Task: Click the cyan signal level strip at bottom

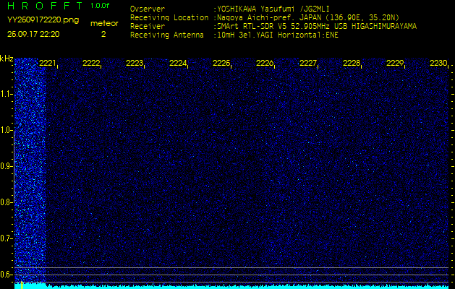Action: [231, 286]
